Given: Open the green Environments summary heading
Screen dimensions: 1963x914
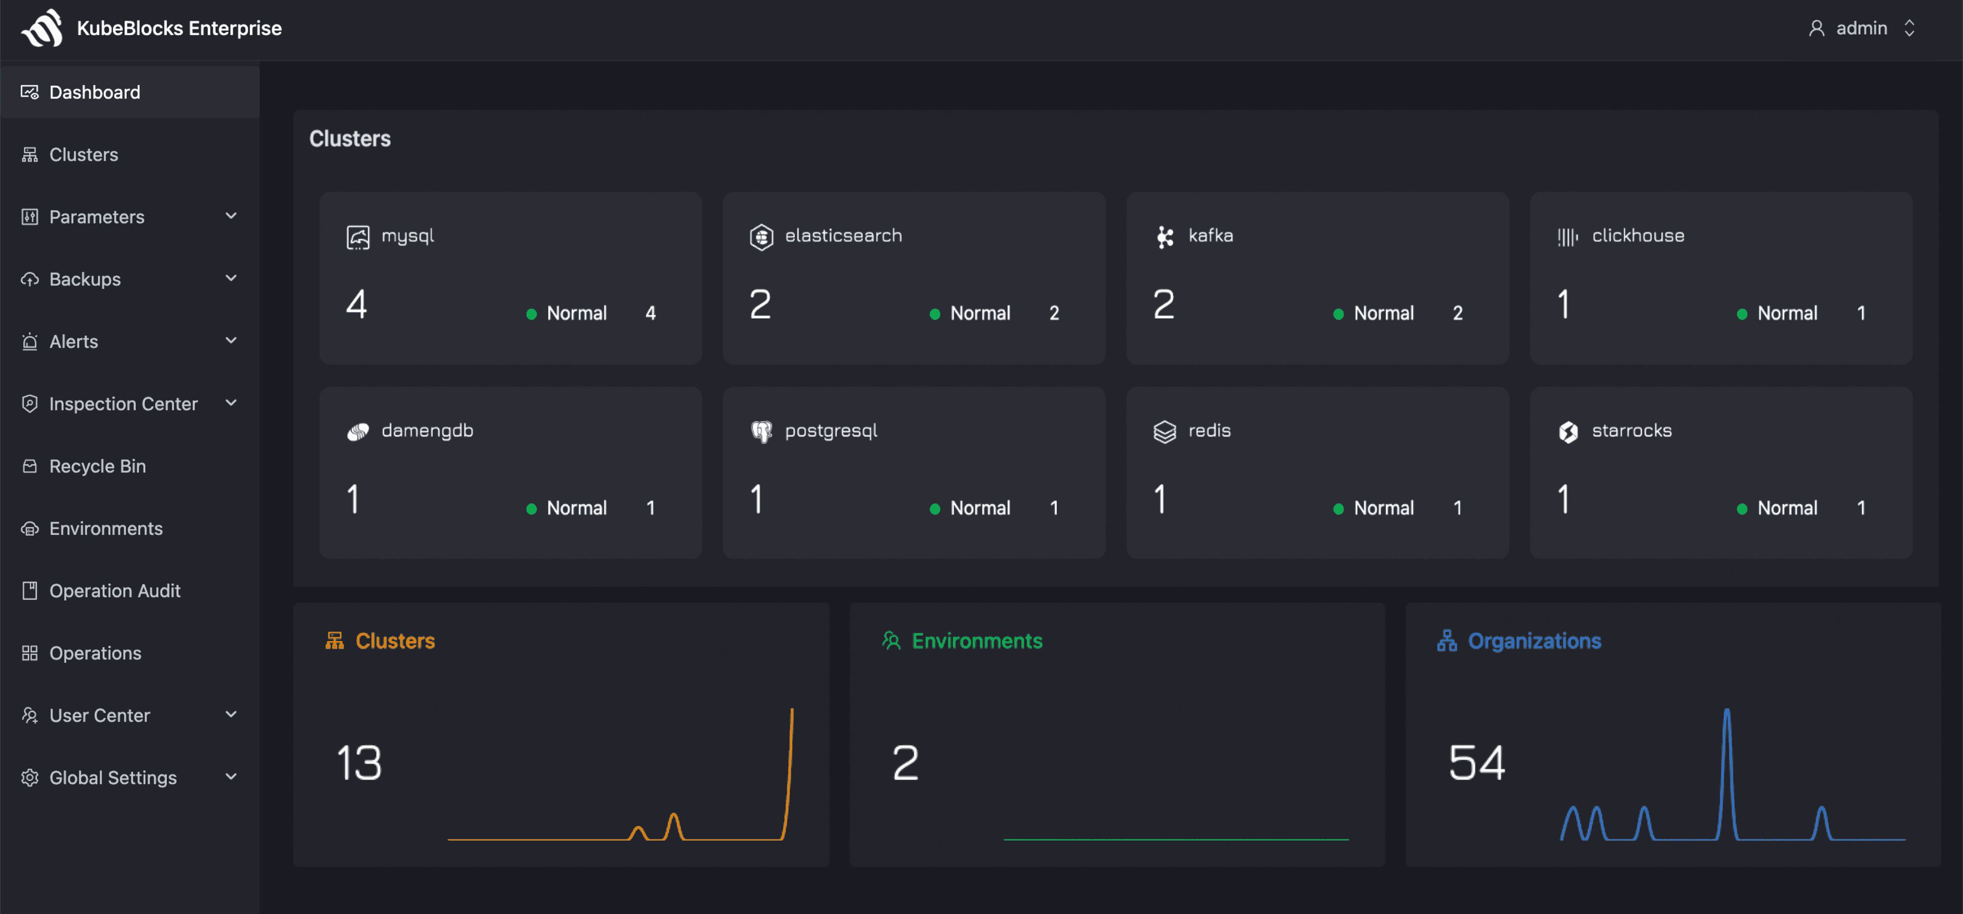Looking at the screenshot, I should (976, 641).
